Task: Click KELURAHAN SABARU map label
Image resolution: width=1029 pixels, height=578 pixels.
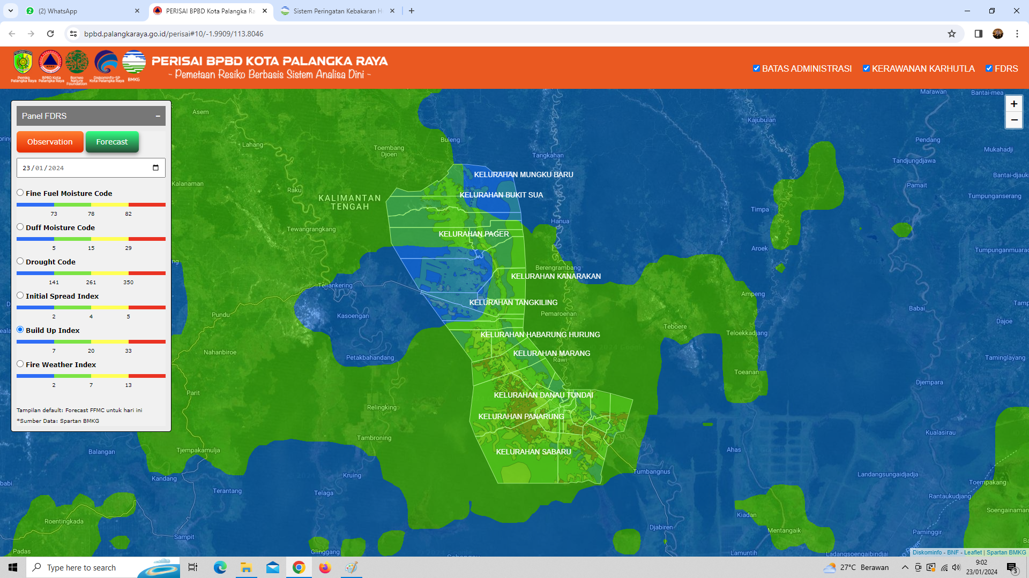Action: [x=533, y=452]
